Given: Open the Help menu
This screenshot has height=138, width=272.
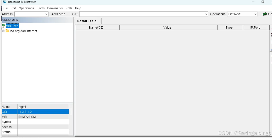Looking at the screenshot, I should 78,8.
